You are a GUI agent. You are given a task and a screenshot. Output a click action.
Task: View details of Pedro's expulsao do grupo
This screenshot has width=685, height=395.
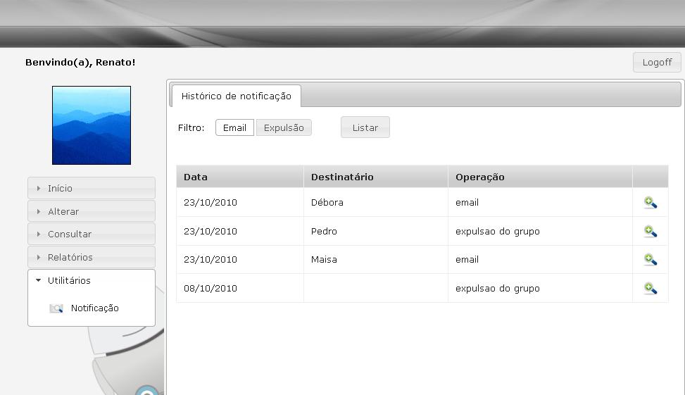pos(651,231)
